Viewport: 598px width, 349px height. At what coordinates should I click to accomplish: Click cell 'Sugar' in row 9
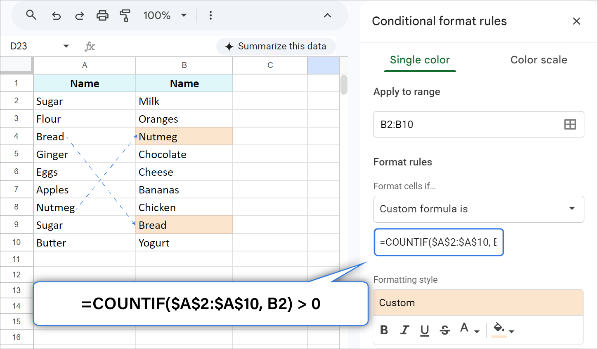coord(85,225)
